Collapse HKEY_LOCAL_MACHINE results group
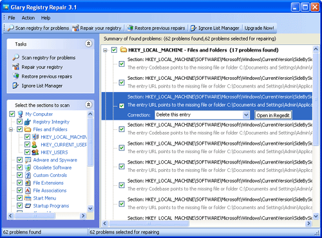 [105, 50]
